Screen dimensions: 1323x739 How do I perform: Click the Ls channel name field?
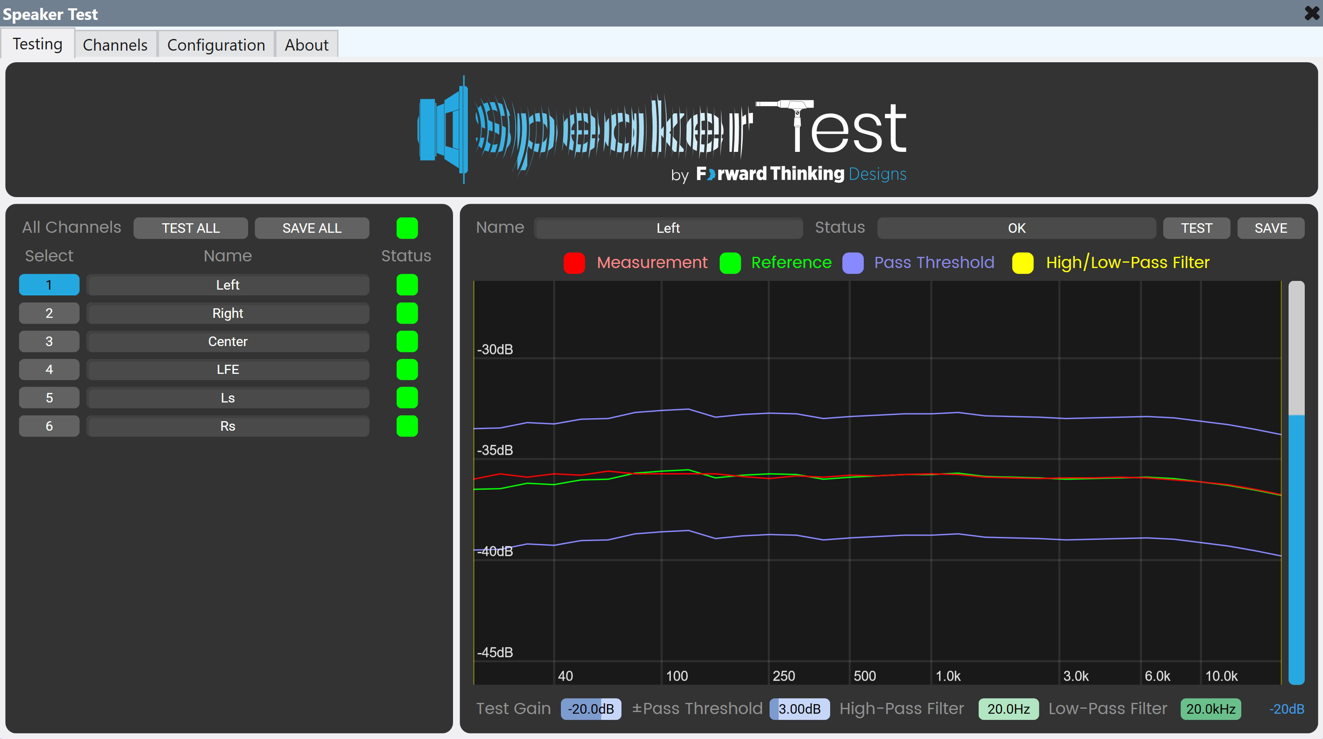click(228, 398)
